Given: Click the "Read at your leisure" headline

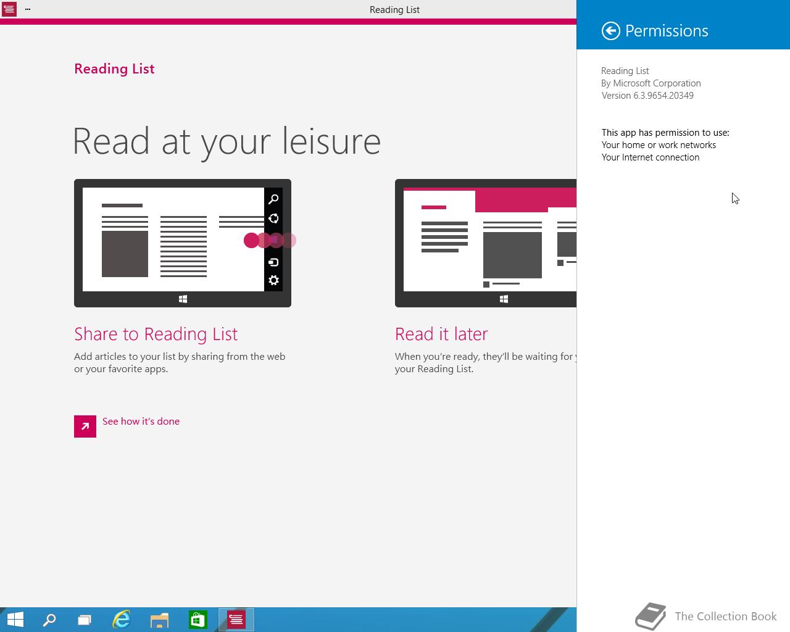Looking at the screenshot, I should tap(227, 142).
